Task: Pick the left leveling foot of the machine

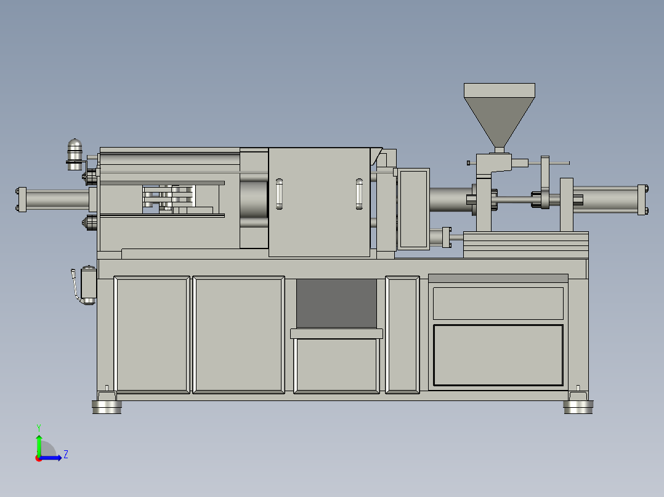Action: tap(107, 407)
